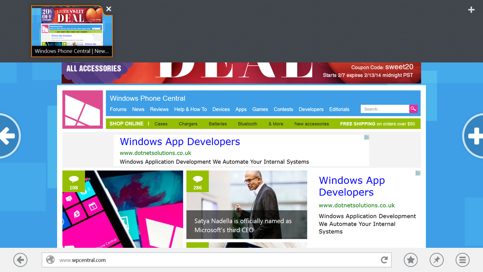
Task: Click SHOP ONLINE in the green bar
Action: tap(127, 124)
